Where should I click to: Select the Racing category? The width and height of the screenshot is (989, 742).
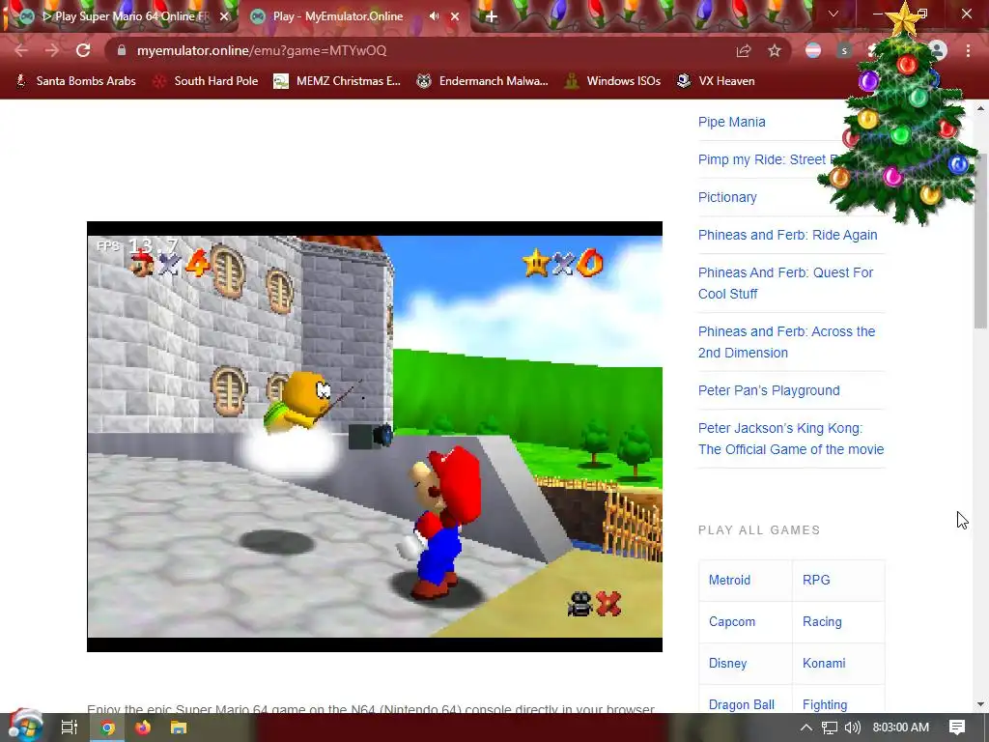pyautogui.click(x=822, y=621)
